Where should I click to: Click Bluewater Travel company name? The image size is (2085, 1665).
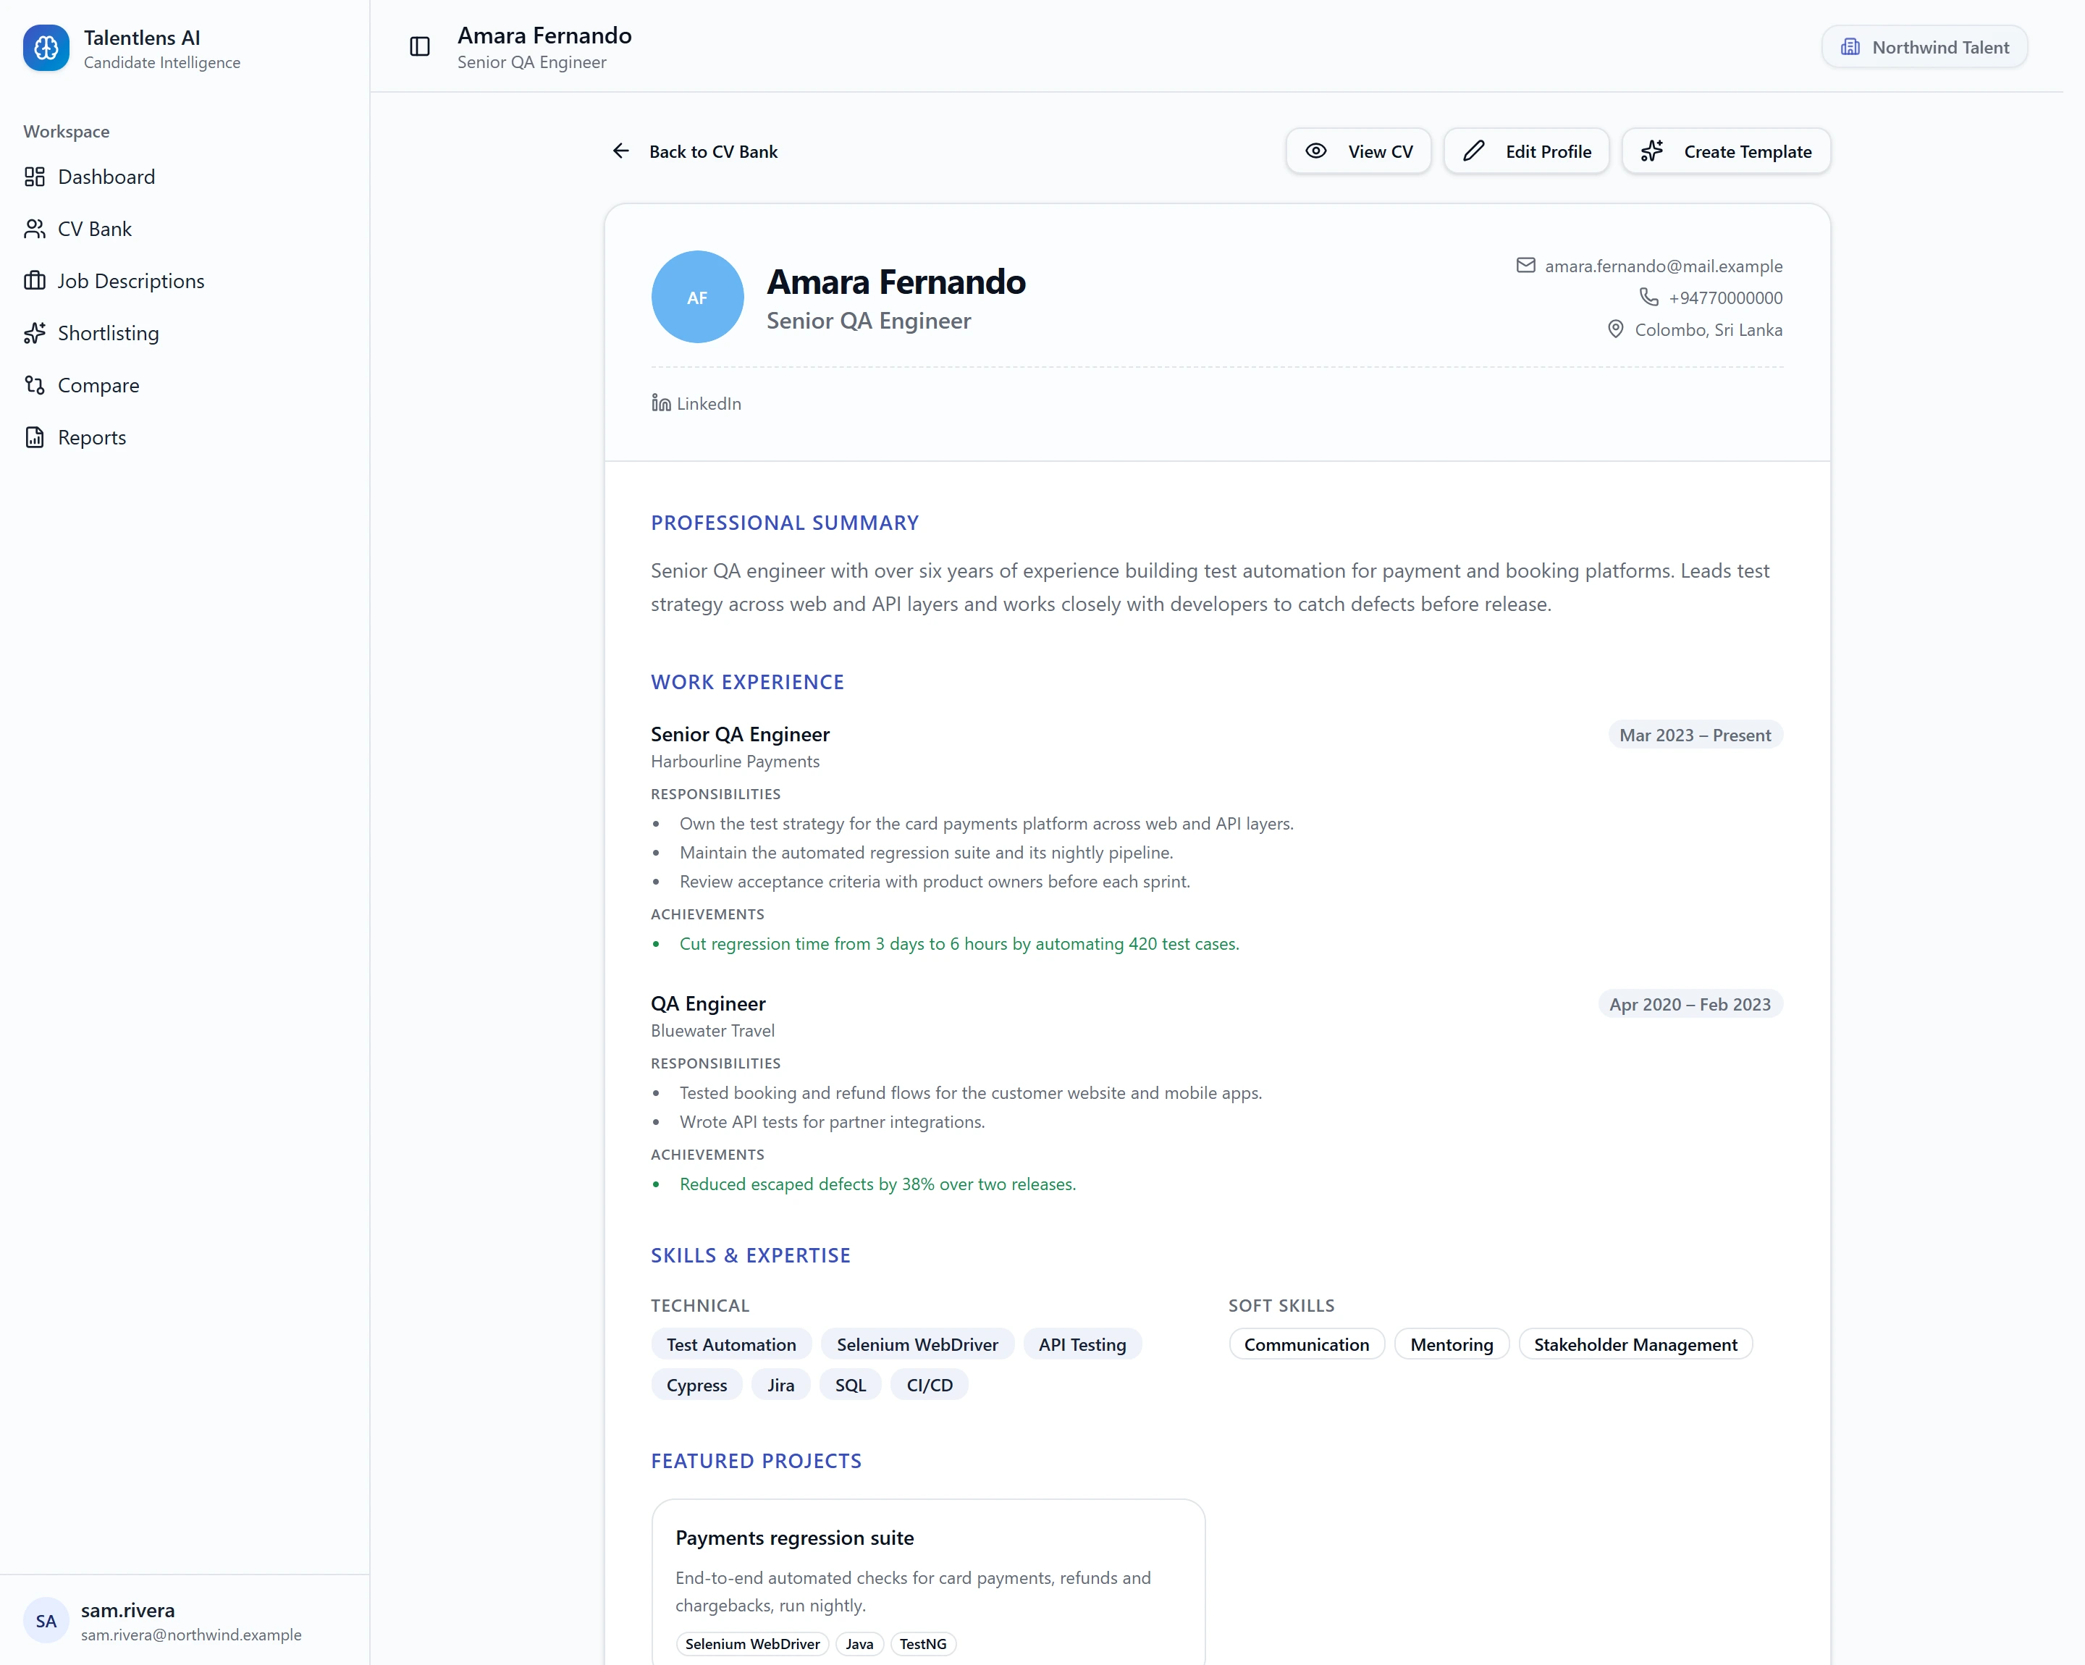[x=712, y=1031]
